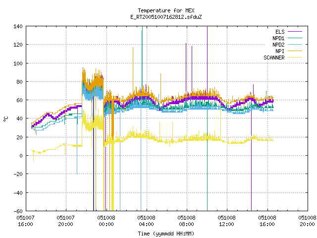Click the chart title 'Temperature for MEX'
Image resolution: width=317 pixels, height=238 pixels.
tap(166, 10)
